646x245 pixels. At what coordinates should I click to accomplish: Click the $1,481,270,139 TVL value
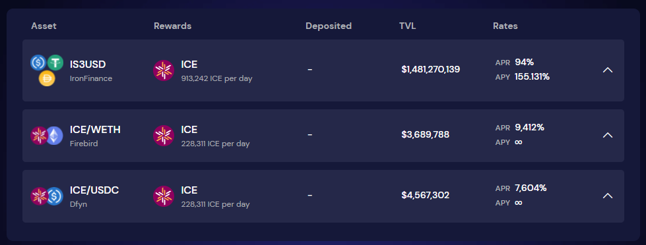point(430,69)
